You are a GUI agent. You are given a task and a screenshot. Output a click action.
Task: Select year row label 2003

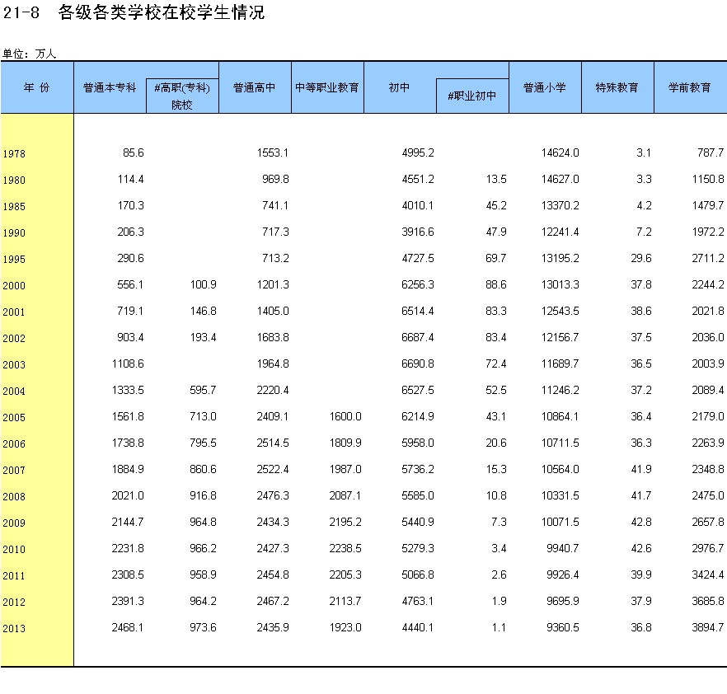click(x=14, y=365)
